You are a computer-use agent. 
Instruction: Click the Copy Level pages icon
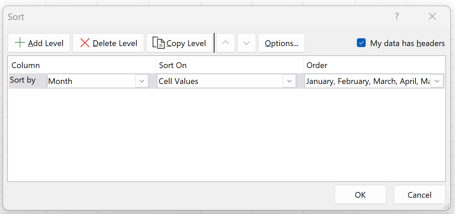(x=159, y=43)
